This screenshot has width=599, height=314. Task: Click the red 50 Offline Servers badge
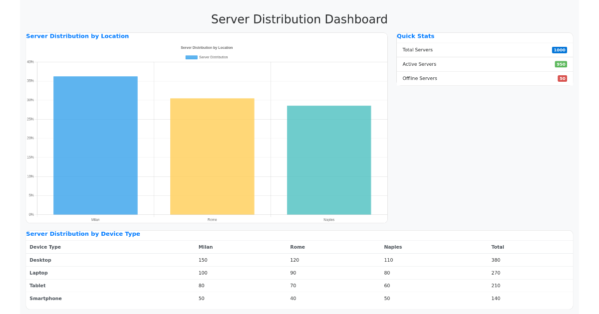[x=562, y=78]
